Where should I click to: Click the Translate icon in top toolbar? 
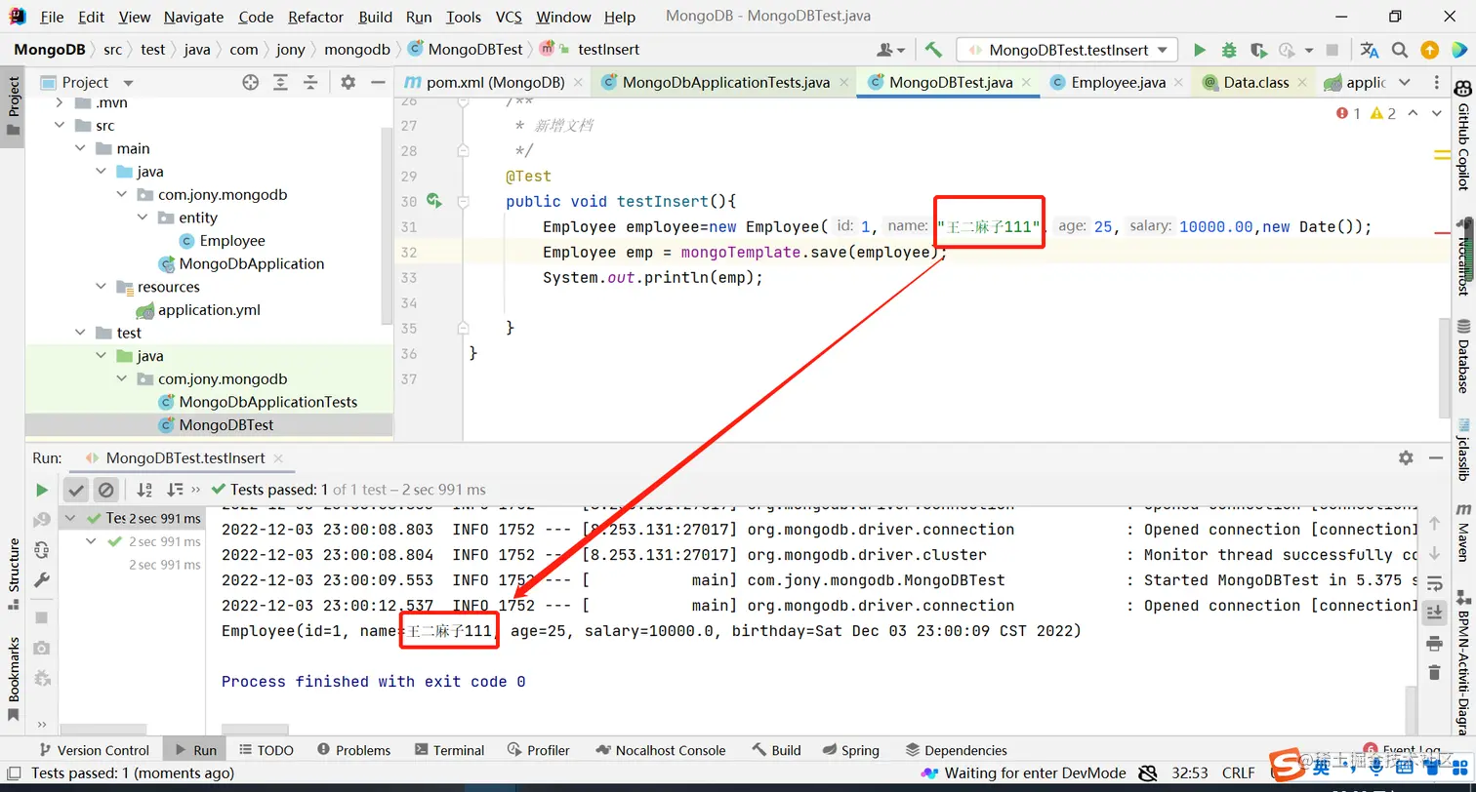click(x=1370, y=50)
